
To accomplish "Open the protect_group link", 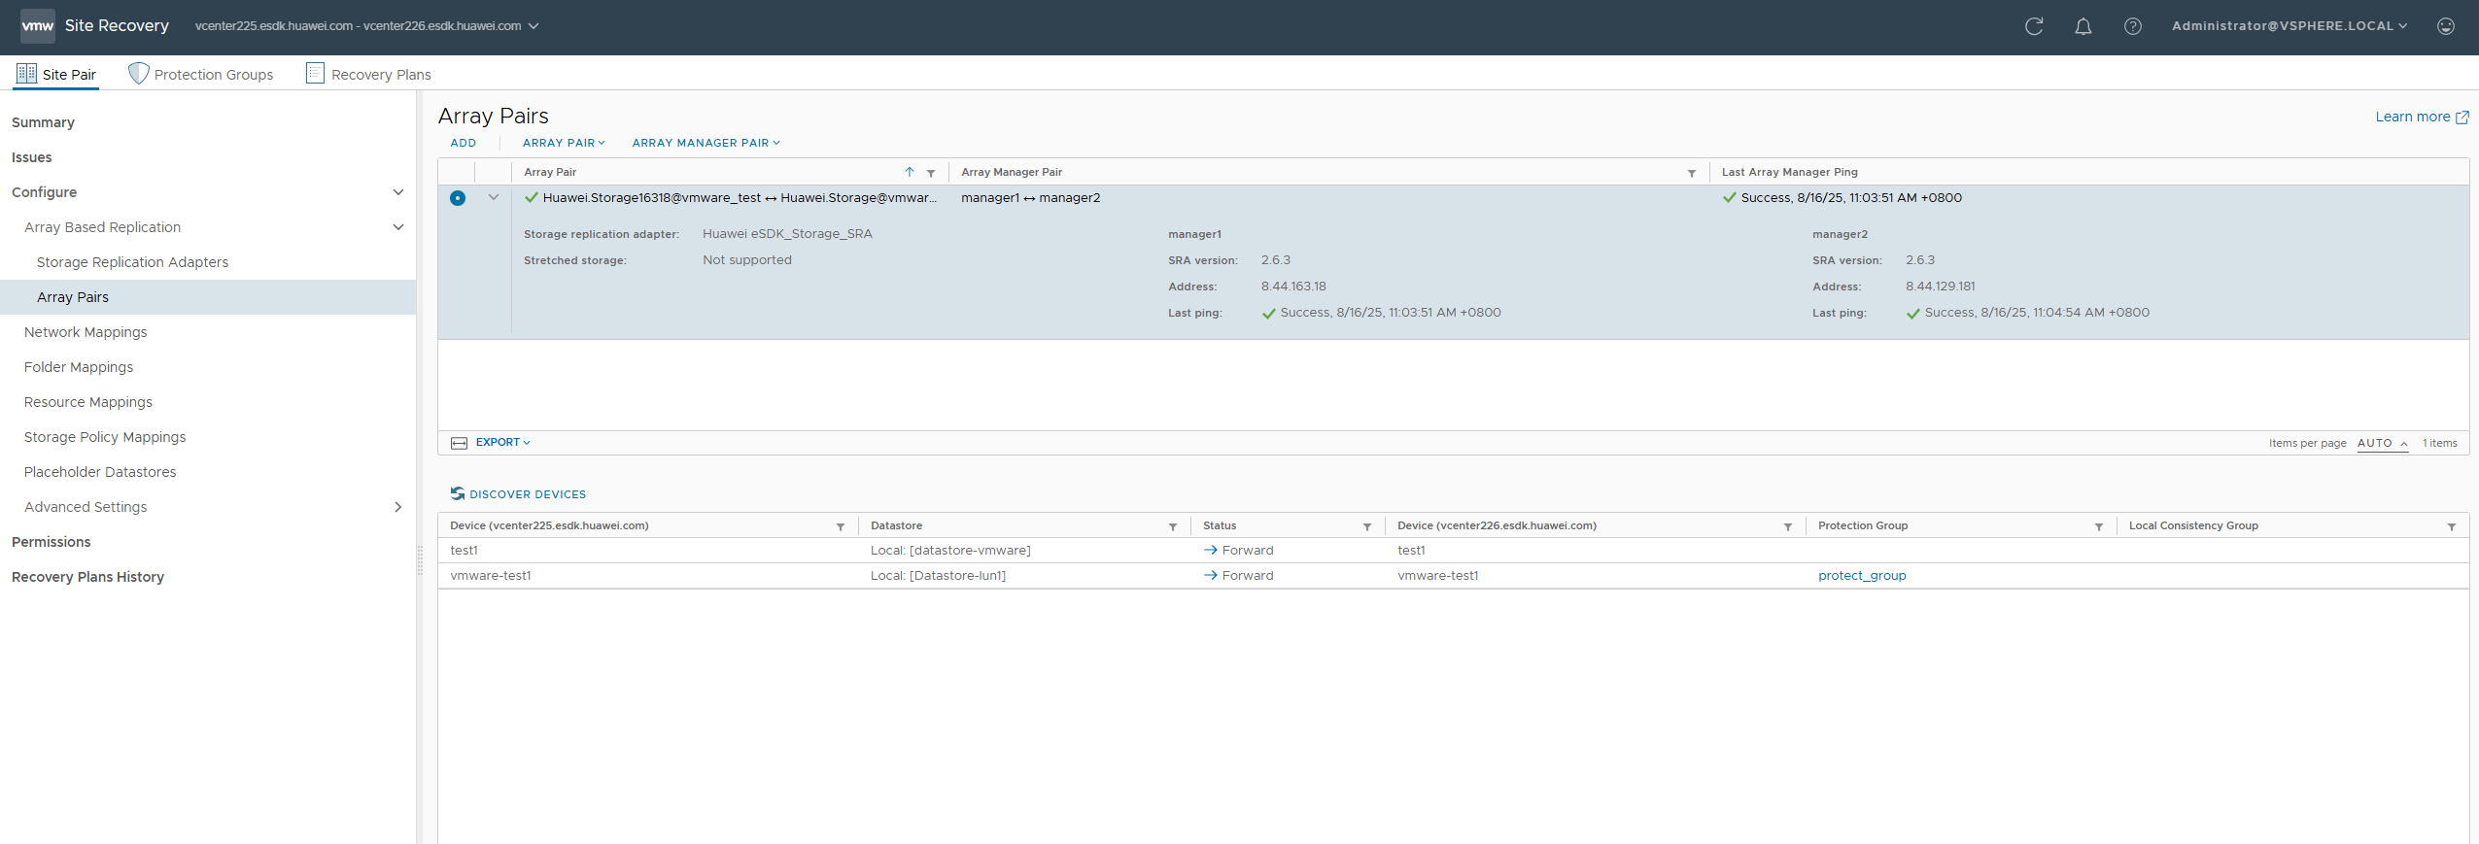I will 1862,576.
